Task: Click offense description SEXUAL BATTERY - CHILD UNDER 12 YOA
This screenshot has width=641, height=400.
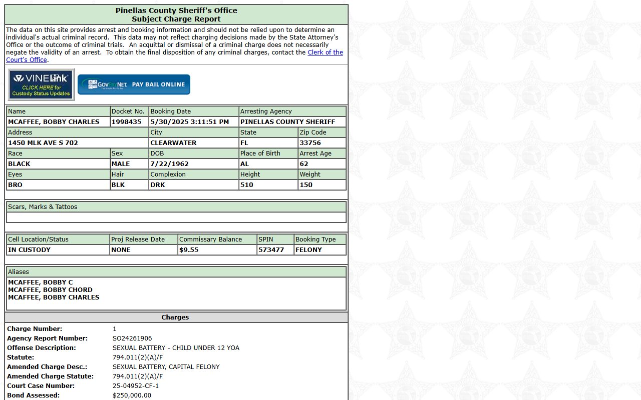Action: click(x=176, y=348)
